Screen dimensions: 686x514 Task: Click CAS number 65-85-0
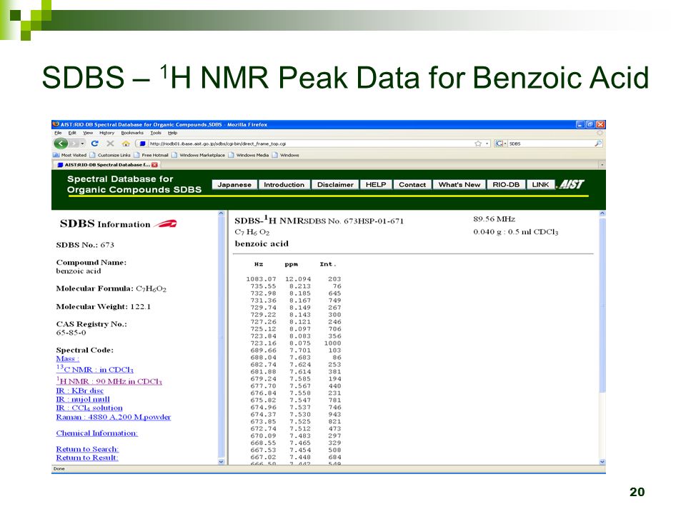[71, 333]
